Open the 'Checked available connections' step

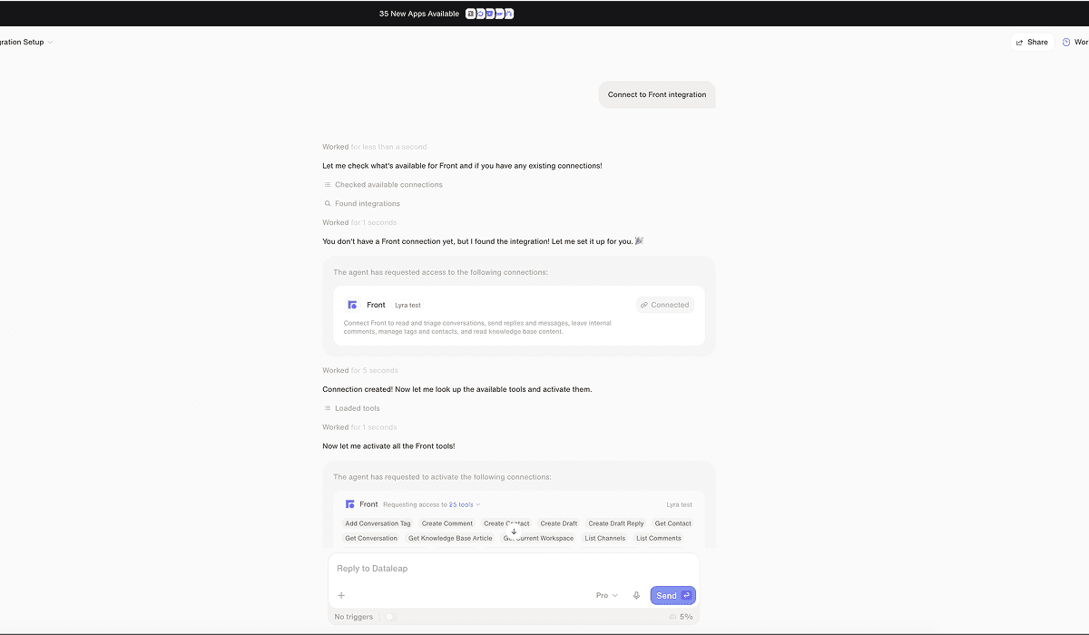(383, 185)
